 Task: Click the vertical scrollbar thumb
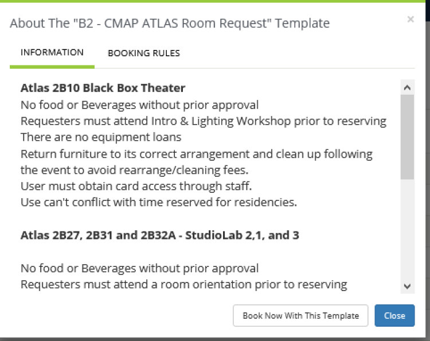pyautogui.click(x=407, y=137)
